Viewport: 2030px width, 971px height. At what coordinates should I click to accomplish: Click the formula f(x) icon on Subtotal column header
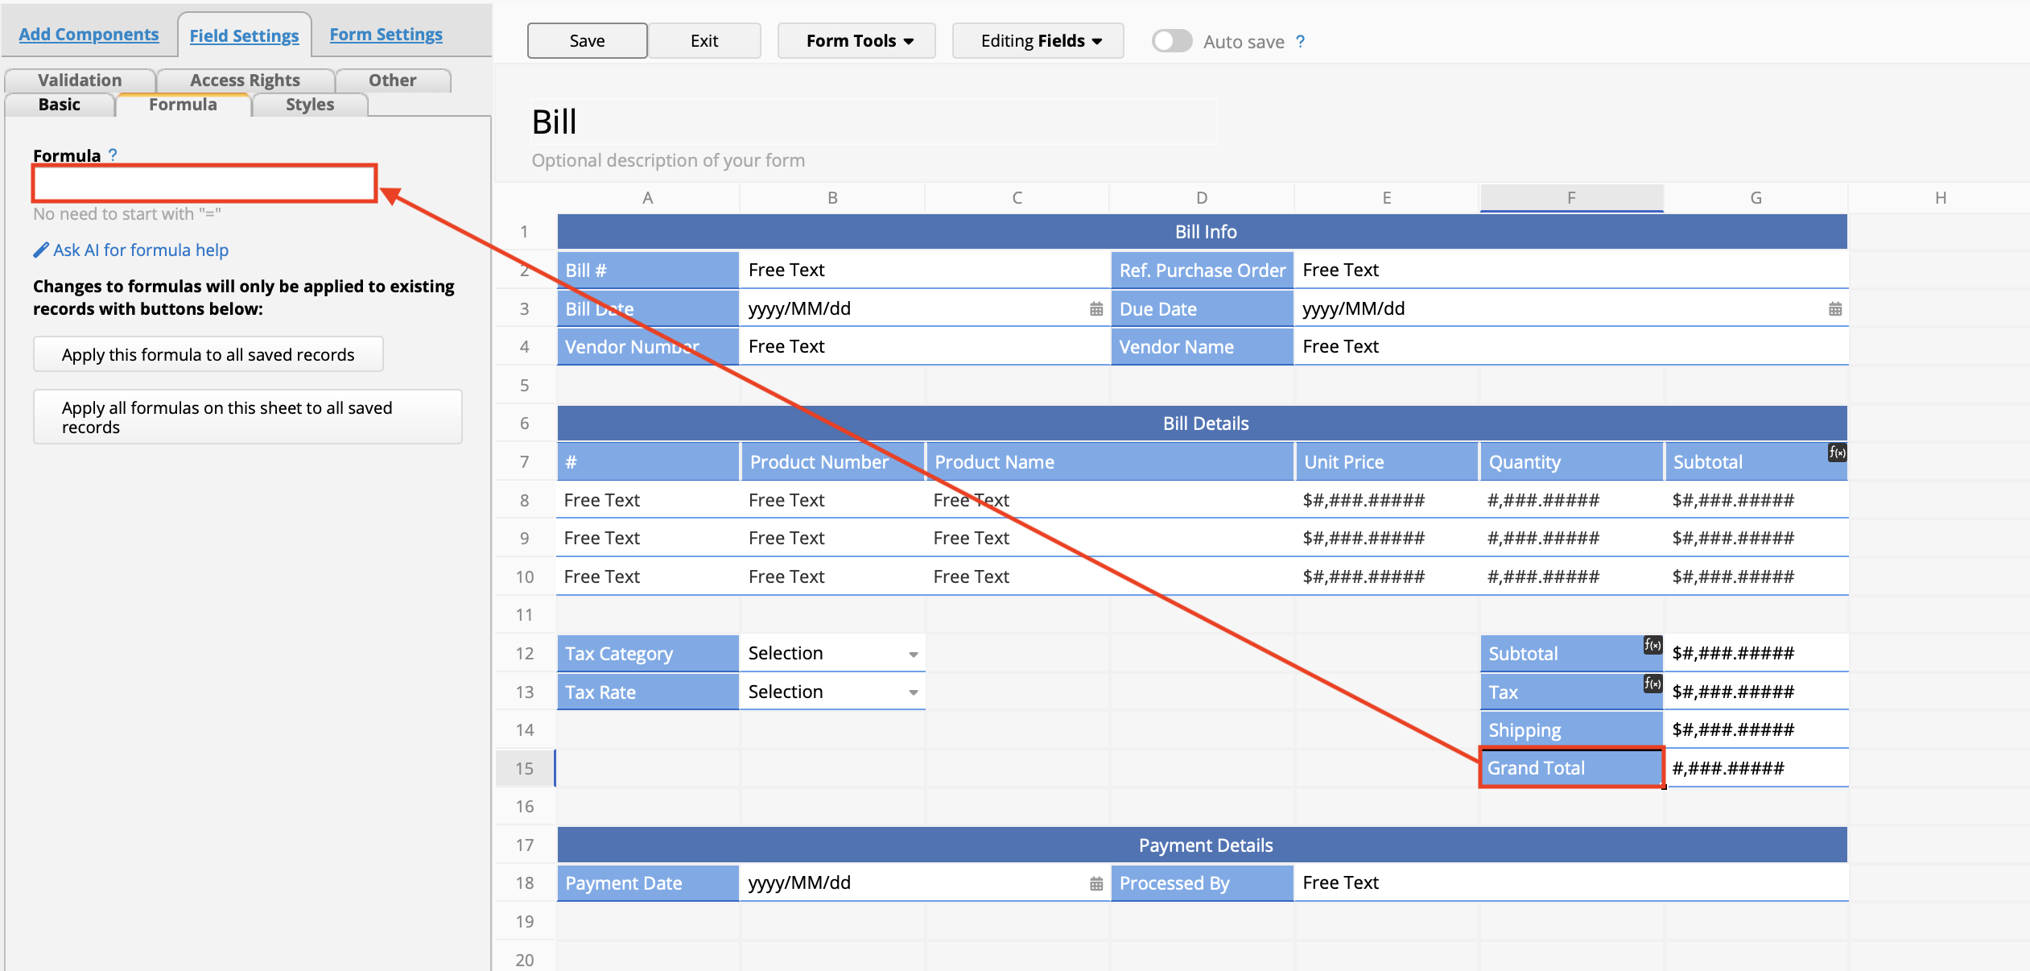1837,452
